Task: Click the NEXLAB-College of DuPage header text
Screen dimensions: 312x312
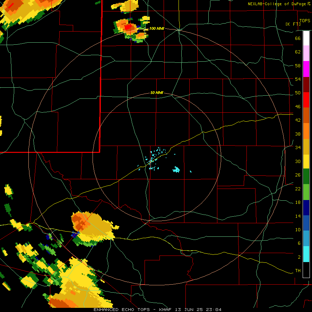Action: [x=279, y=4]
